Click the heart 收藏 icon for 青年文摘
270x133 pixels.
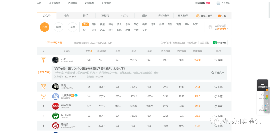[x=216, y=106]
